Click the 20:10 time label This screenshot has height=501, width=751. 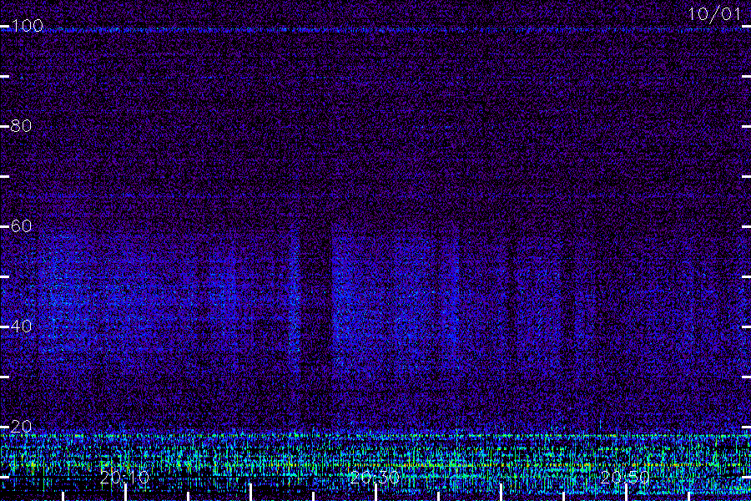pyautogui.click(x=124, y=478)
